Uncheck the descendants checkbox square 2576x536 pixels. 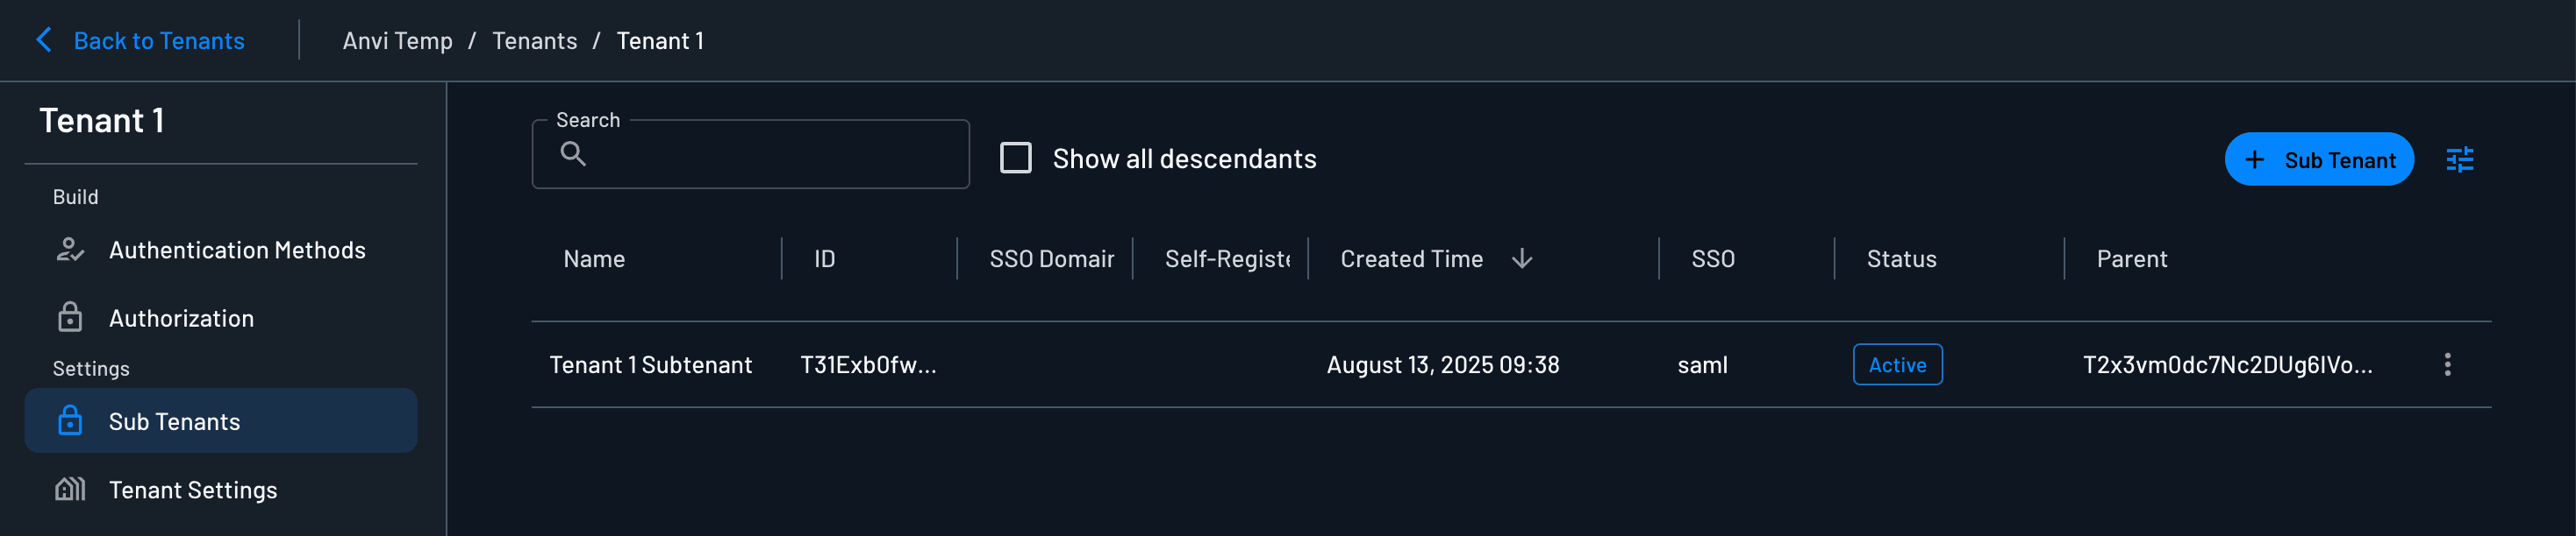[x=1016, y=158]
